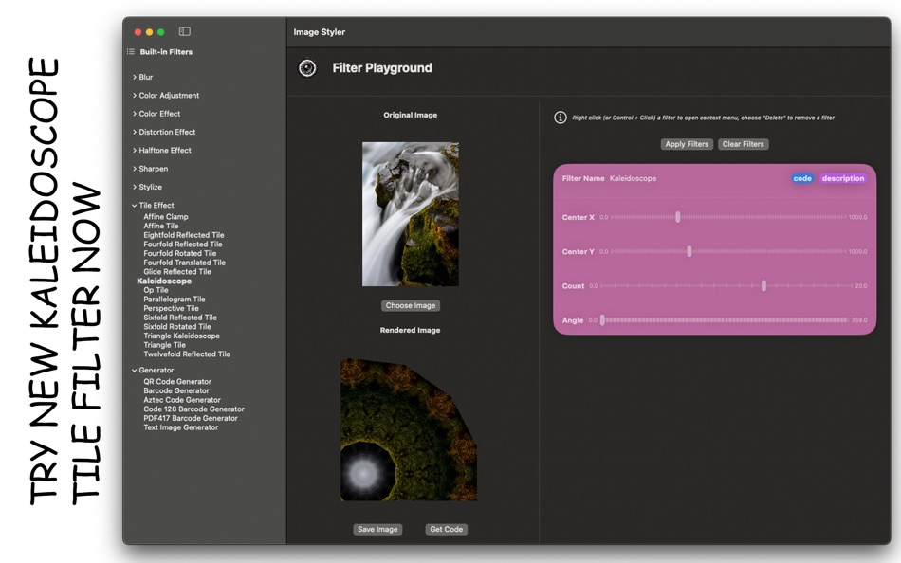Image resolution: width=901 pixels, height=563 pixels.
Task: Select the Op Tile filter
Action: pyautogui.click(x=156, y=289)
